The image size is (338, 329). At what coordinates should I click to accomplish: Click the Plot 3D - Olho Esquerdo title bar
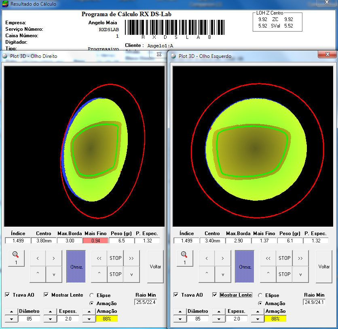point(243,56)
